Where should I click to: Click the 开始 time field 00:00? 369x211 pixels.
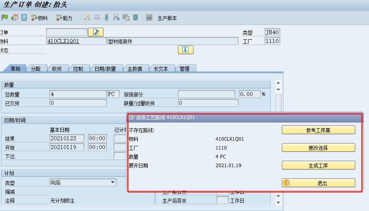(97, 147)
